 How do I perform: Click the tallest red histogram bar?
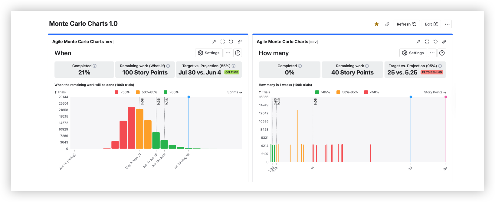[x=131, y=128]
